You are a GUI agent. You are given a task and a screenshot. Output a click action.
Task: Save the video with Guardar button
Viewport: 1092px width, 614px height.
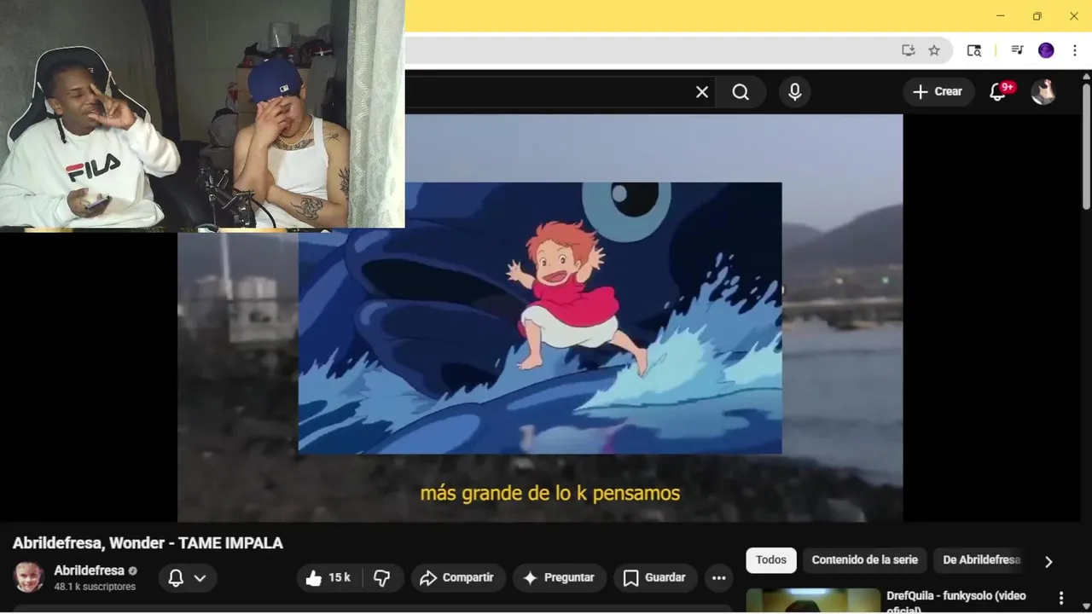coord(654,578)
